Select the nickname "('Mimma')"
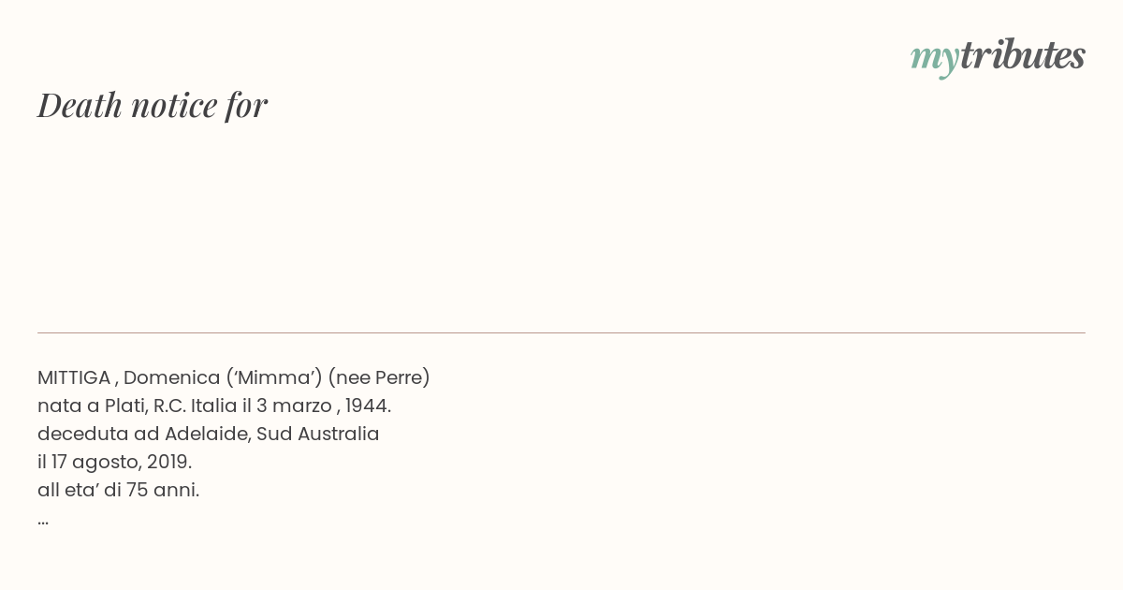The width and height of the screenshot is (1123, 590). [x=273, y=378]
